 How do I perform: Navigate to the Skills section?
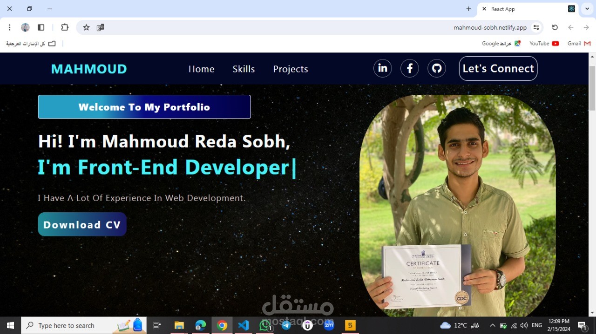[x=244, y=69]
